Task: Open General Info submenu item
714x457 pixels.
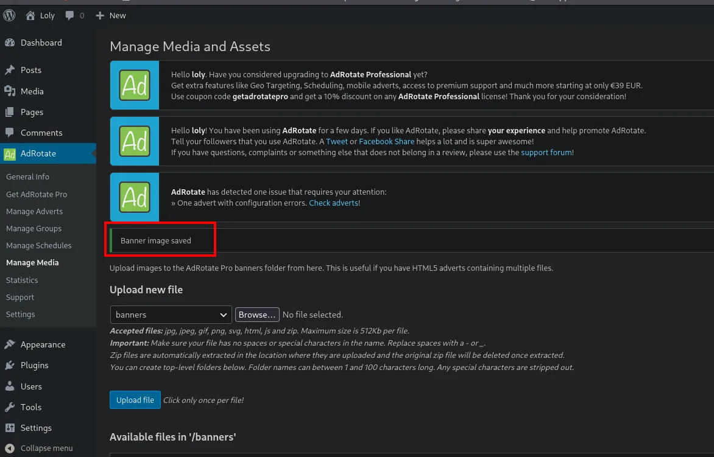Action: tap(28, 176)
